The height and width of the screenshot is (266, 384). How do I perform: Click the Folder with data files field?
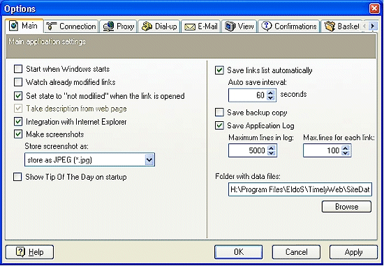pyautogui.click(x=300, y=189)
